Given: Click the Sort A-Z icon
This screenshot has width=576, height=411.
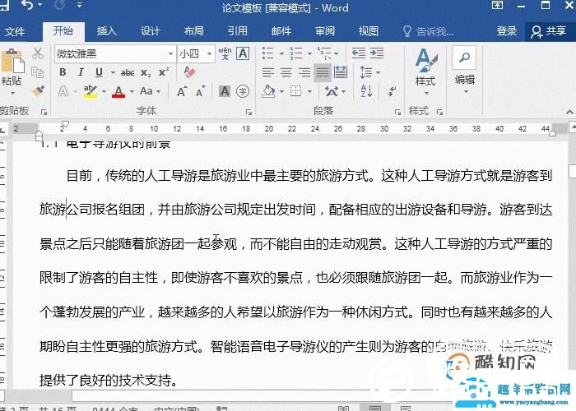Looking at the screenshot, I should pos(366,91).
